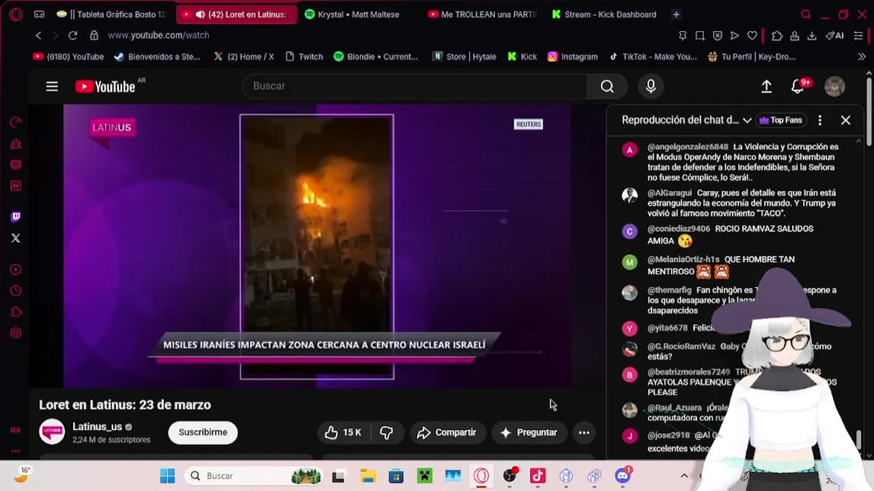
Task: Click the Suscribirme button
Action: point(203,432)
